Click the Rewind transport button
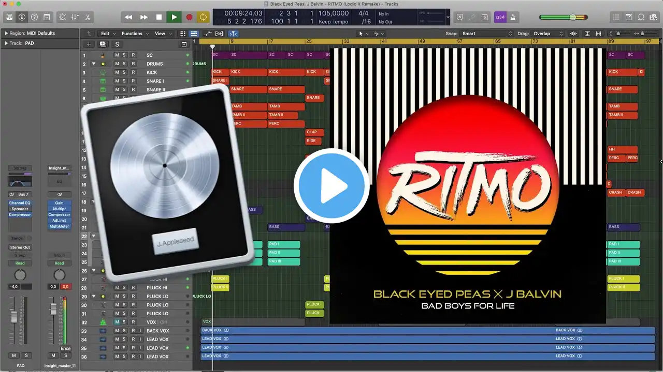Image resolution: width=663 pixels, height=372 pixels. point(128,17)
